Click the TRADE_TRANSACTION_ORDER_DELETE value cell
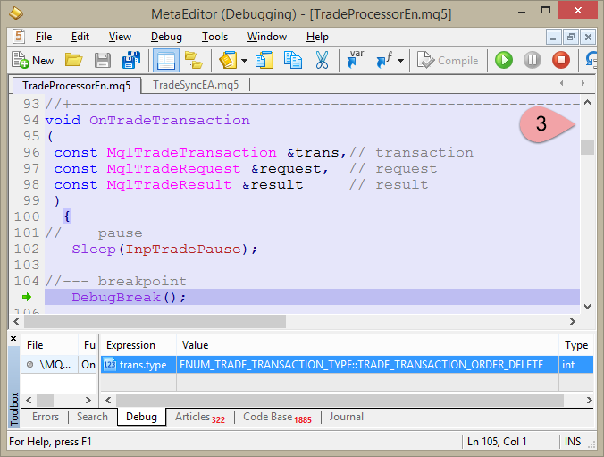This screenshot has height=457, width=604. 367,365
